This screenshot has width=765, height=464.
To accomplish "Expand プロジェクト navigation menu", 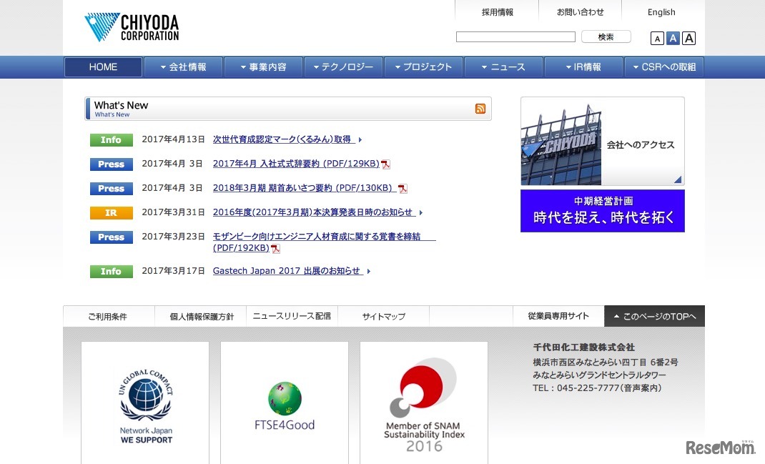I will (423, 66).
